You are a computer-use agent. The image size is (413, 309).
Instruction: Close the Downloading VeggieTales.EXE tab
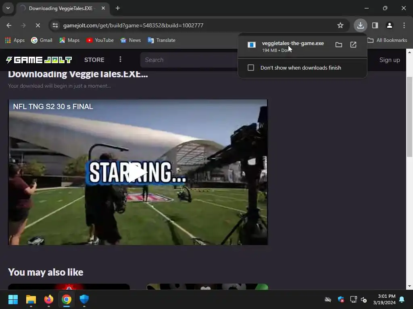(x=103, y=8)
